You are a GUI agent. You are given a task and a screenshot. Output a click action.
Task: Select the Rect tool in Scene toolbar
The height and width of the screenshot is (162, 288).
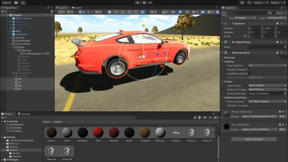136,12
